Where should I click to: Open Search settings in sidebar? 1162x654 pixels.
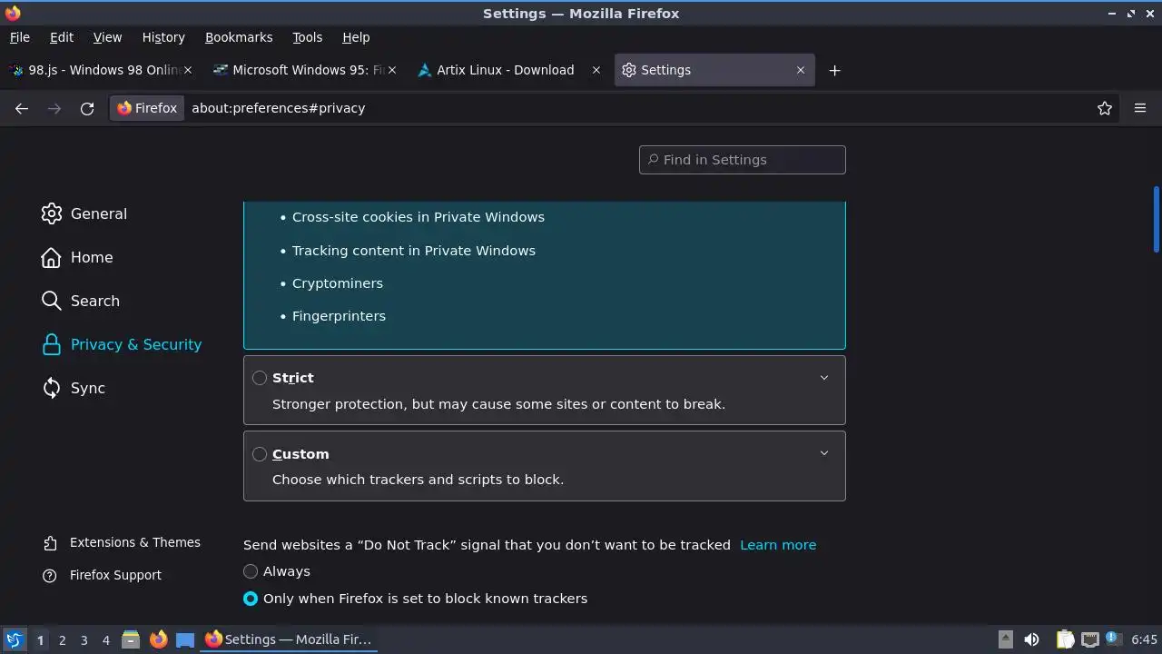pyautogui.click(x=81, y=301)
